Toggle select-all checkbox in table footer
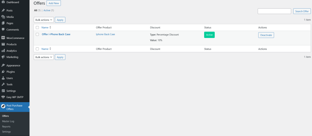Viewport: 312px width, 136px height. click(37, 49)
